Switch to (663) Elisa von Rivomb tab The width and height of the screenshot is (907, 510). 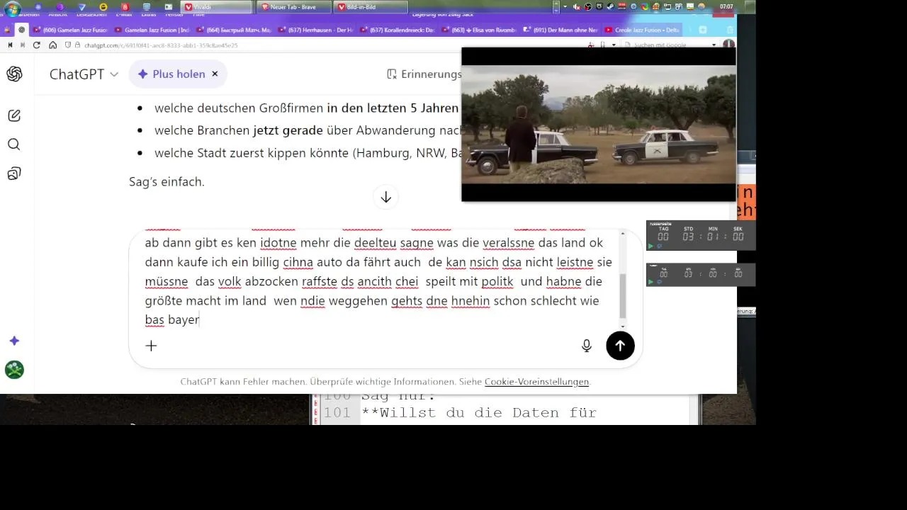(x=479, y=30)
